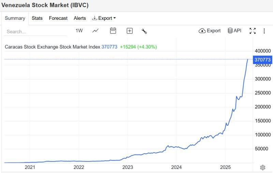Switch to the Stats tab
273x173 pixels.
tap(37, 18)
